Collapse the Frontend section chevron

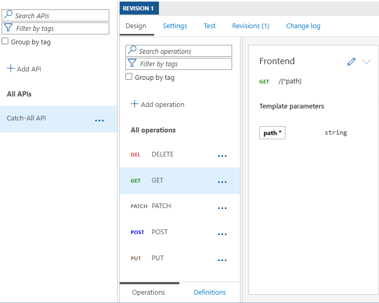click(x=366, y=62)
